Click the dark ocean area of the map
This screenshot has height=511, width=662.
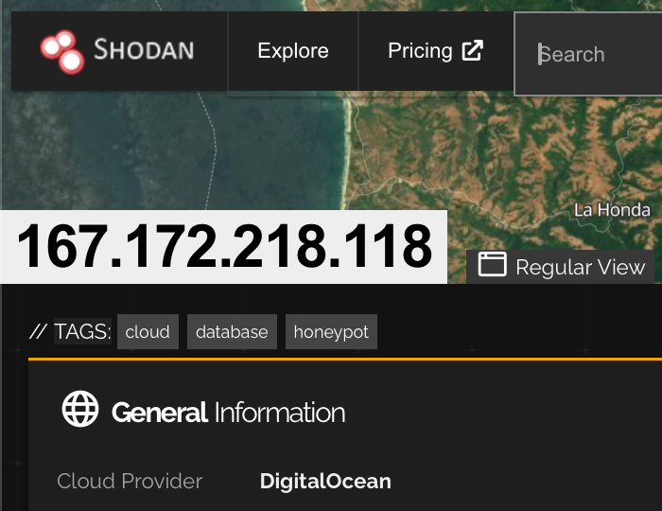coord(142,151)
